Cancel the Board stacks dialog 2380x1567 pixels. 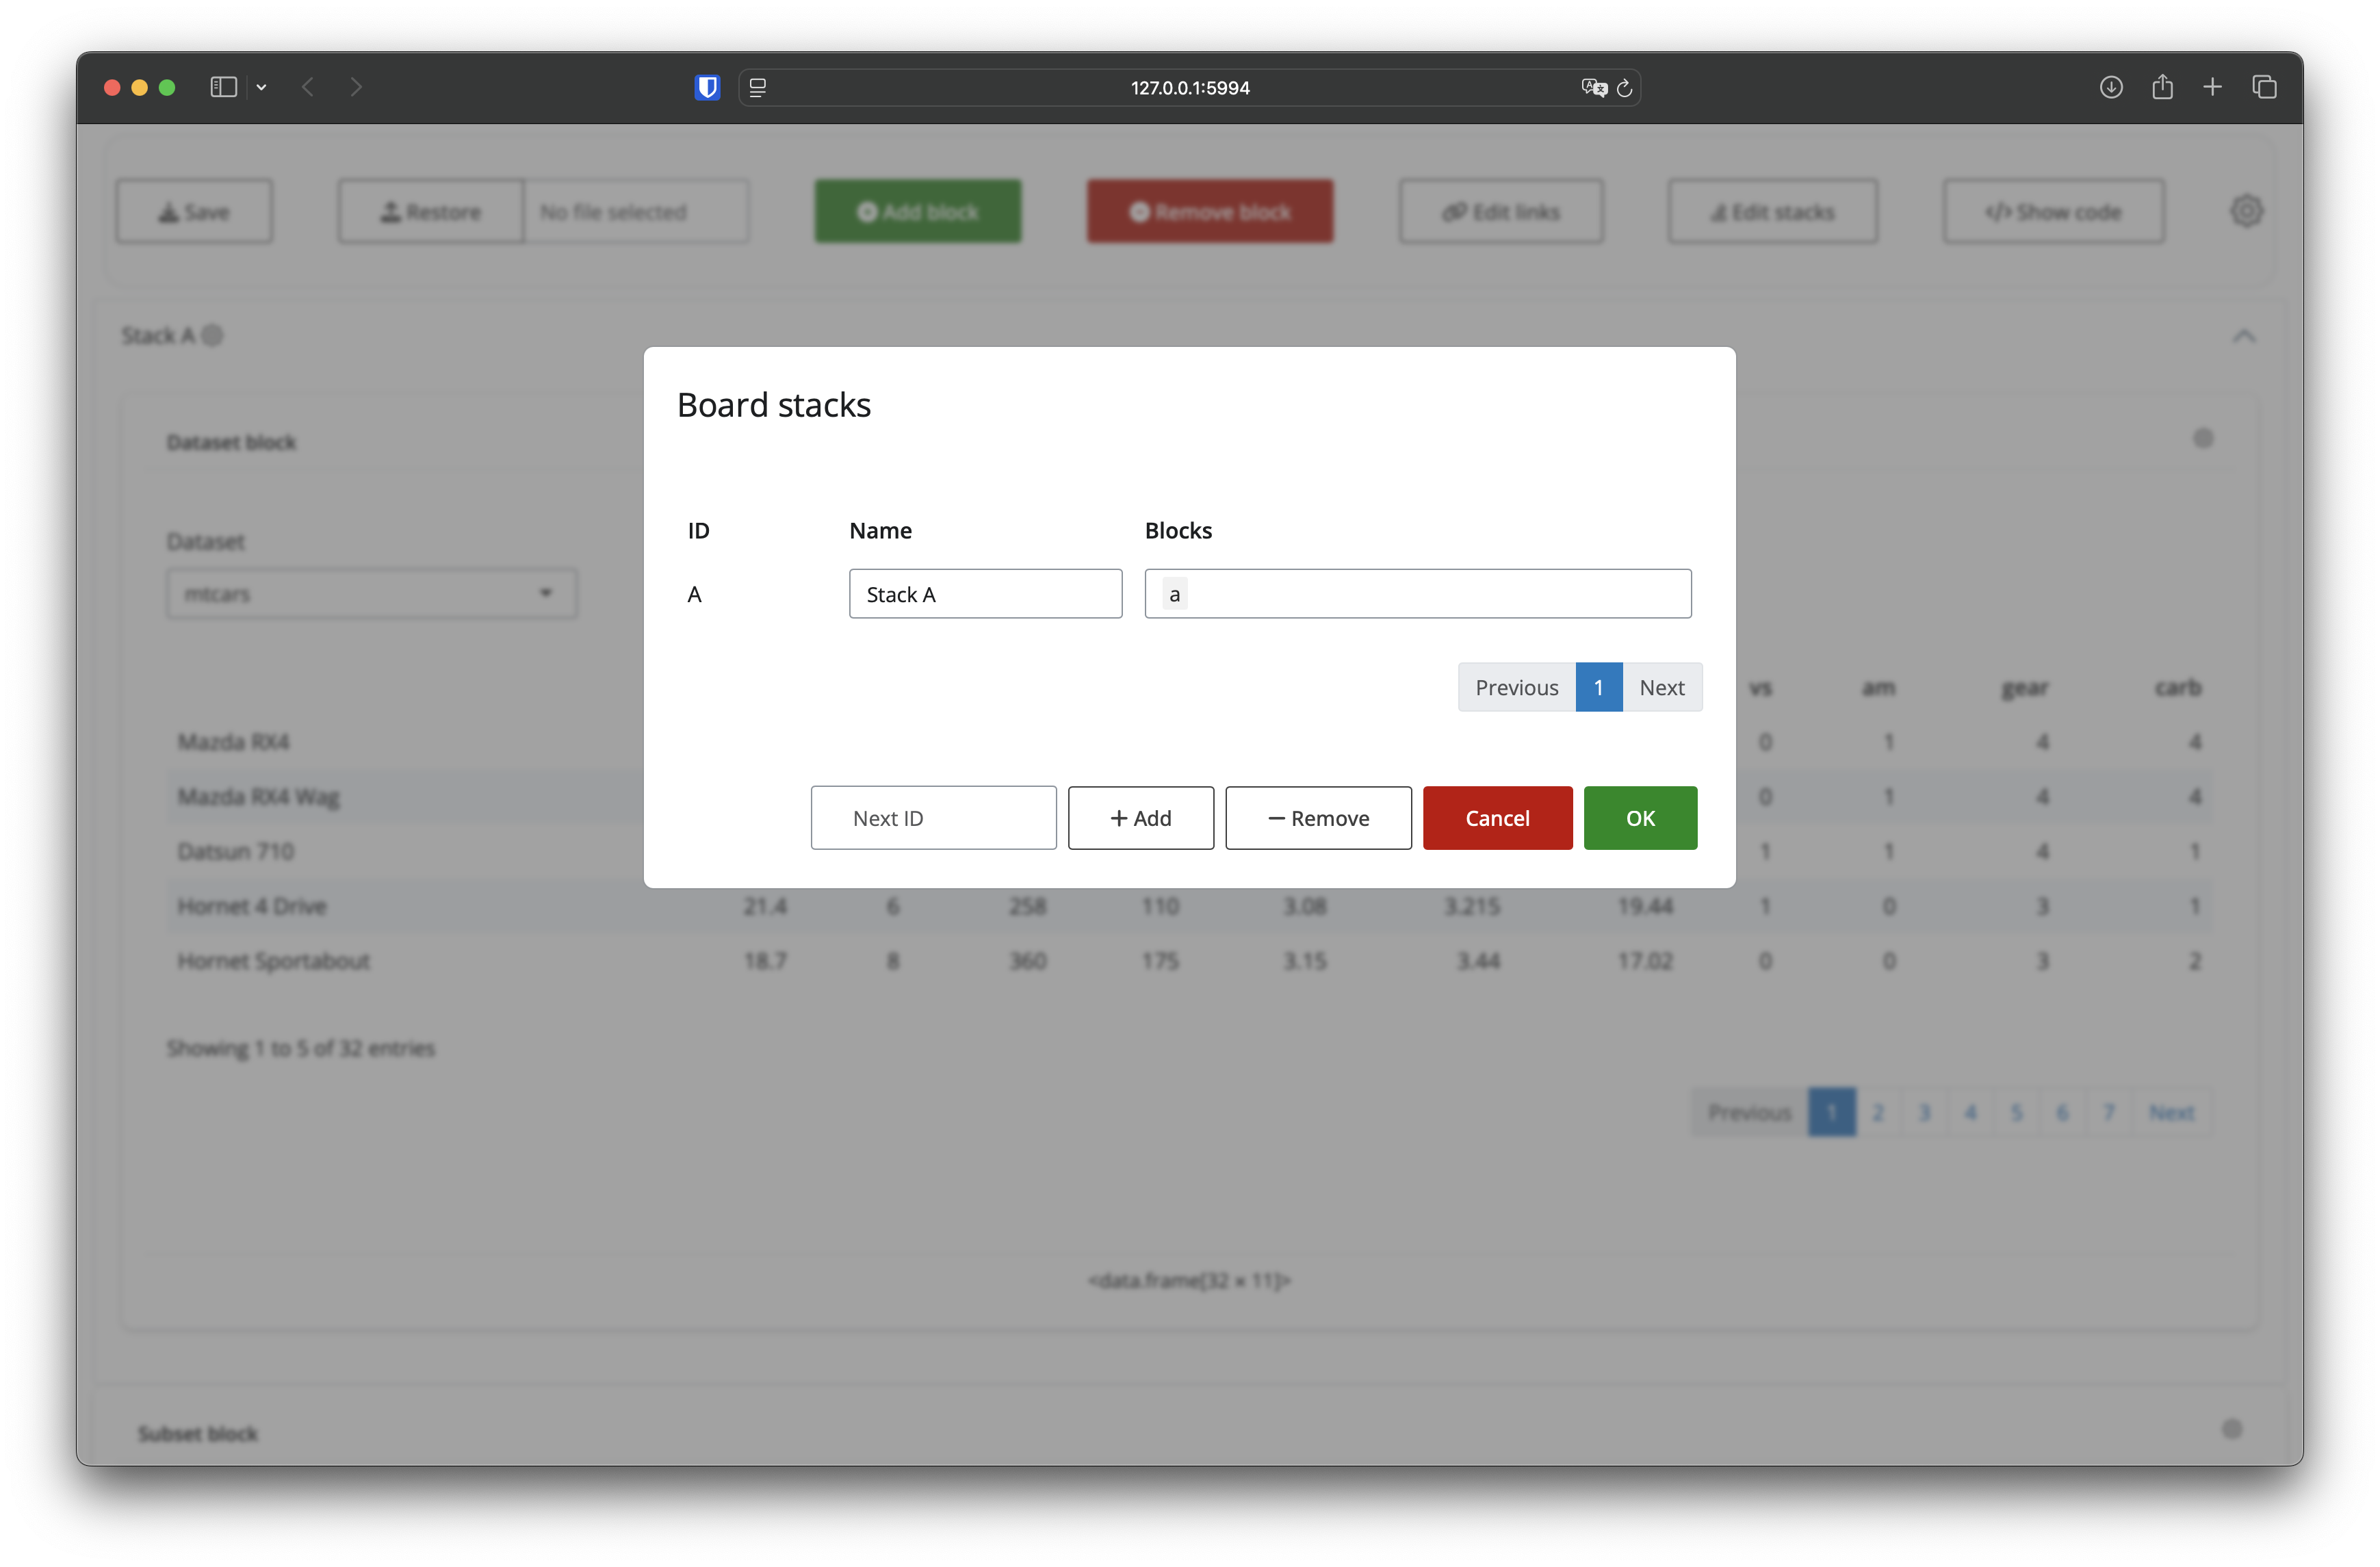pyautogui.click(x=1497, y=818)
